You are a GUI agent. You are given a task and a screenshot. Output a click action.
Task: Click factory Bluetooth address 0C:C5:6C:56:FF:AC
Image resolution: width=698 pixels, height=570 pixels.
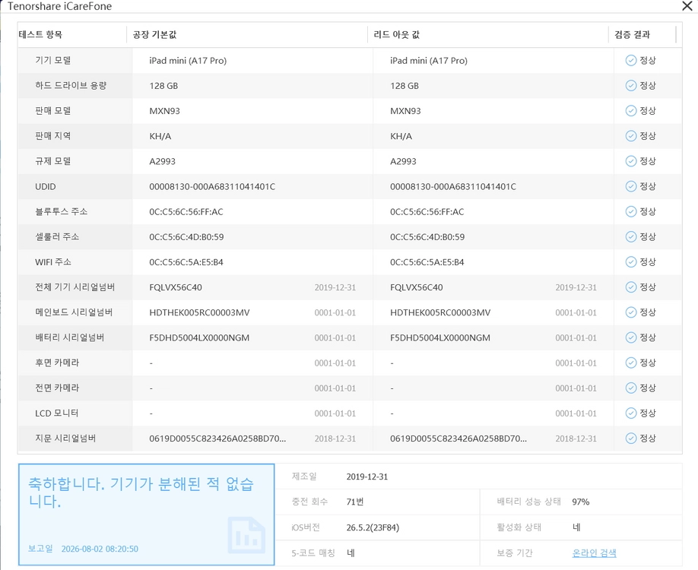tap(186, 212)
